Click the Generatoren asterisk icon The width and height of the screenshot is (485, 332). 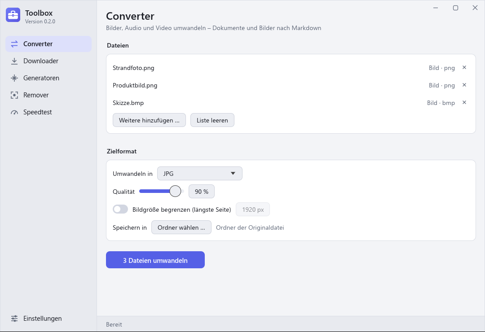14,78
